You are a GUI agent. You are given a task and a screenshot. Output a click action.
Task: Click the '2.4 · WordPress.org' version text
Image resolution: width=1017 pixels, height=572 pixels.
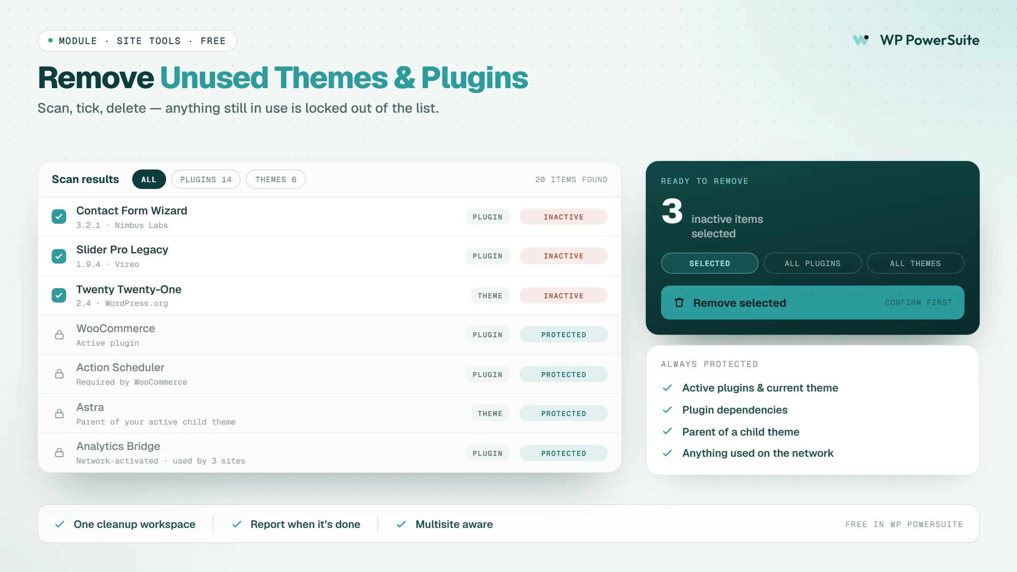122,303
